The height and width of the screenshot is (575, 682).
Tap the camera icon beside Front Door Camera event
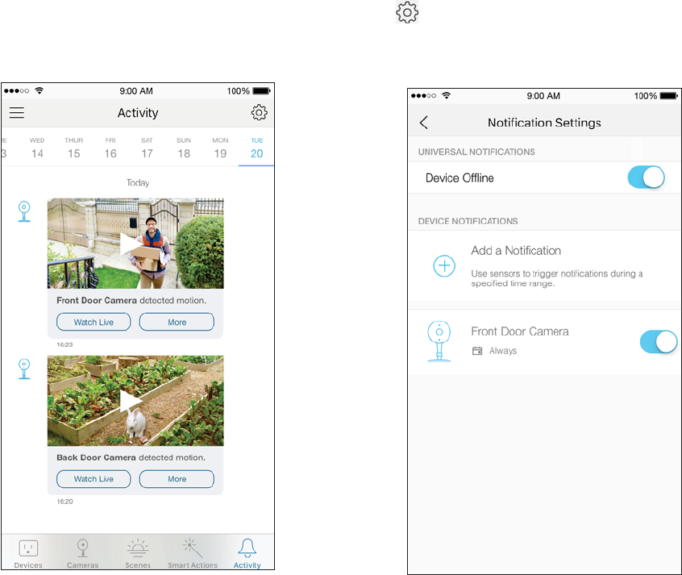pos(24,211)
